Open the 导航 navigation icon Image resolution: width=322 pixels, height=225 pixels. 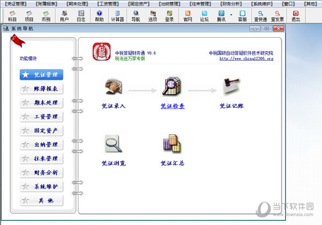(136, 16)
